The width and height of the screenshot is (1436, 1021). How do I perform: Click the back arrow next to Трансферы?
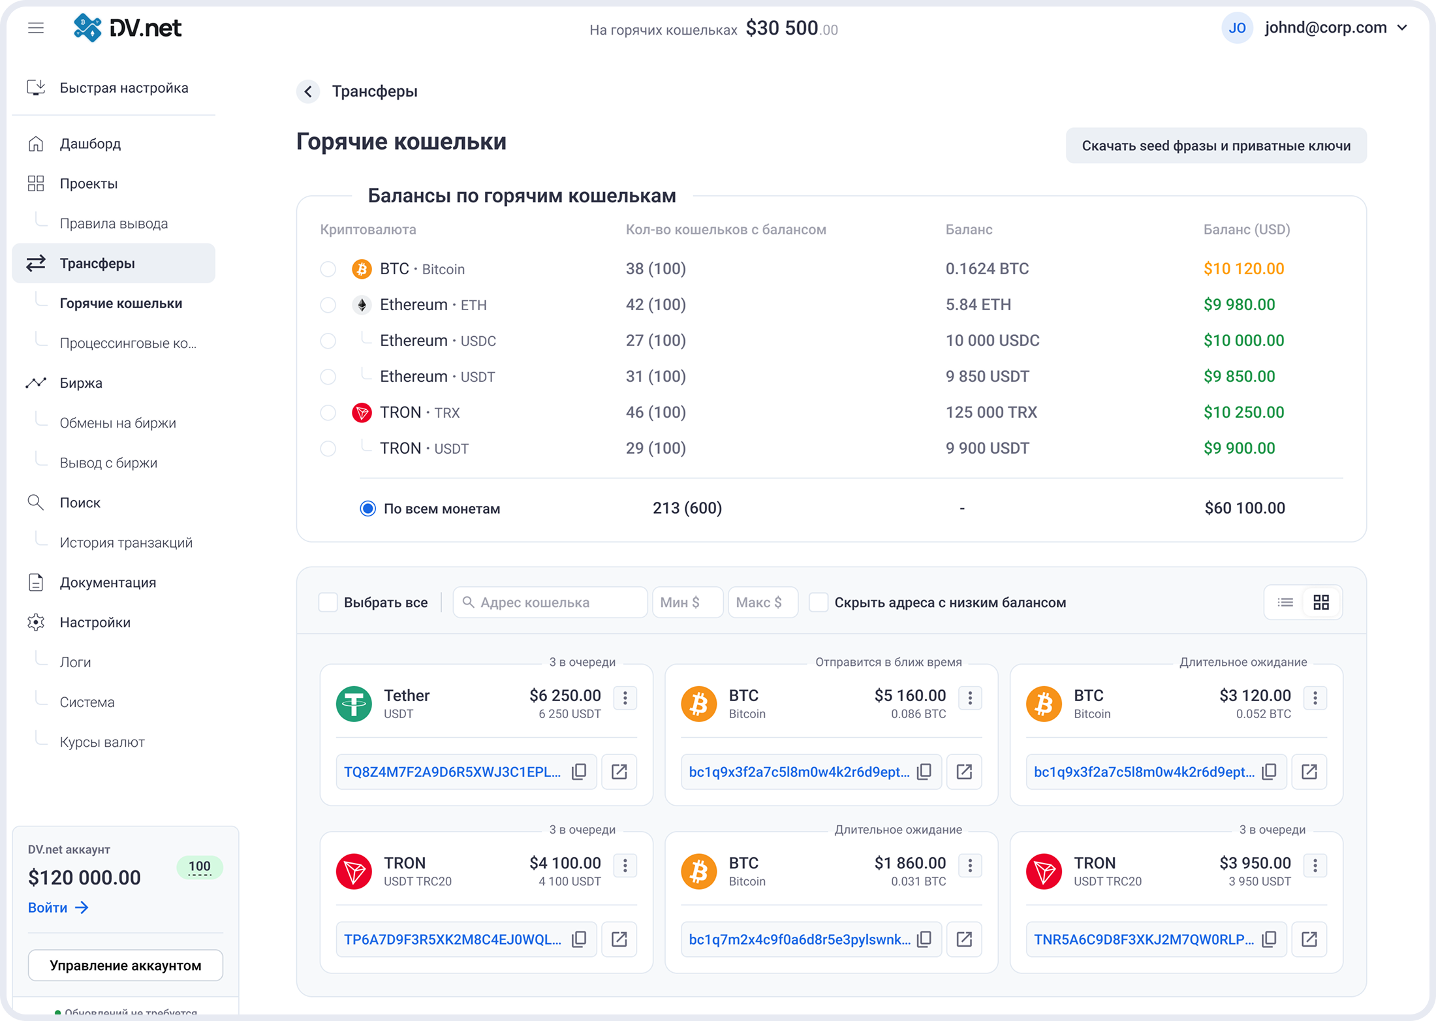(308, 91)
